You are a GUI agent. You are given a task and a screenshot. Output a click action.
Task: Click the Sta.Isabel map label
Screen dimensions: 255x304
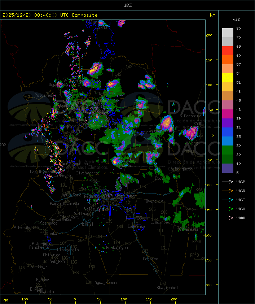tap(167, 288)
